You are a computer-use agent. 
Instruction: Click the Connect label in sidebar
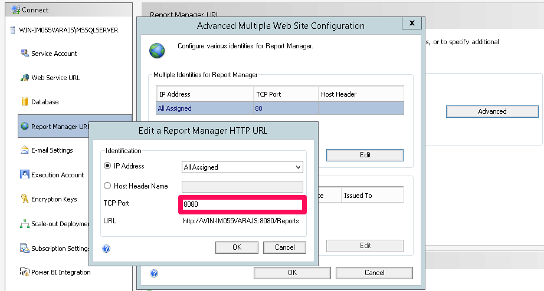(x=35, y=9)
